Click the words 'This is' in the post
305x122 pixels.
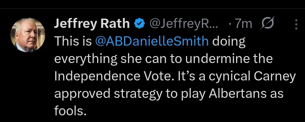point(73,42)
